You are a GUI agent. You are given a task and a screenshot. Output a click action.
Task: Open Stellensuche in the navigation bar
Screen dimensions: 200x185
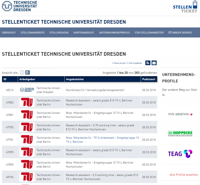click(x=59, y=33)
